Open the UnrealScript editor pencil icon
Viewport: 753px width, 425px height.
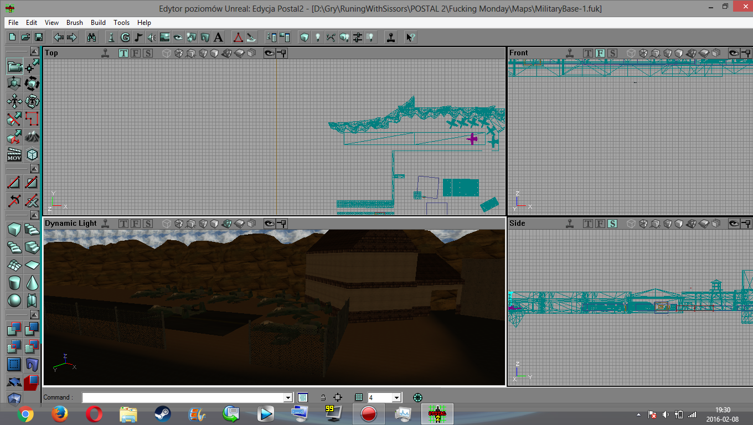(x=251, y=37)
